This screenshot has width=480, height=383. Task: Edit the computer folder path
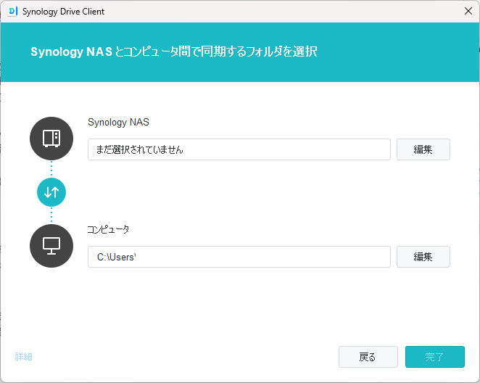click(x=423, y=257)
